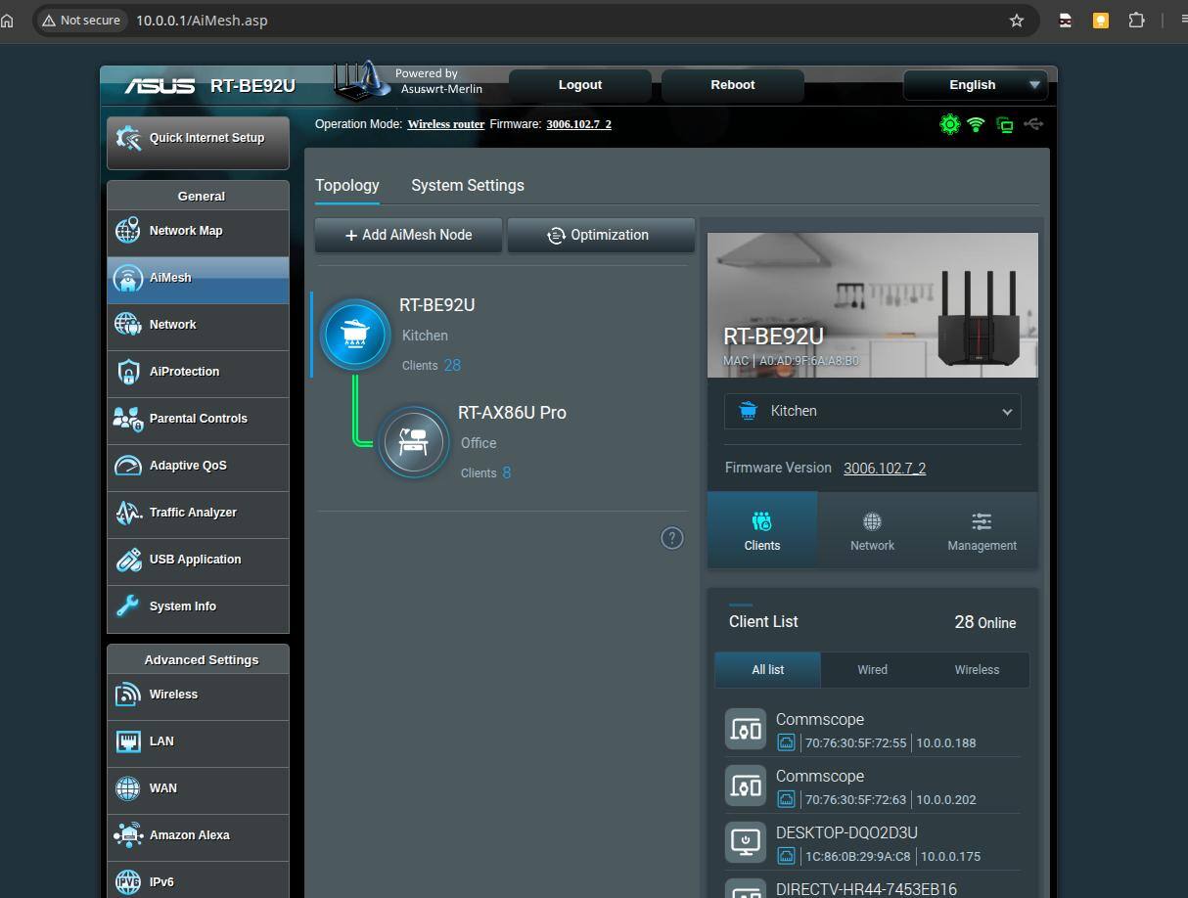1188x898 pixels.
Task: Select the Management tab in node panel
Action: click(982, 529)
